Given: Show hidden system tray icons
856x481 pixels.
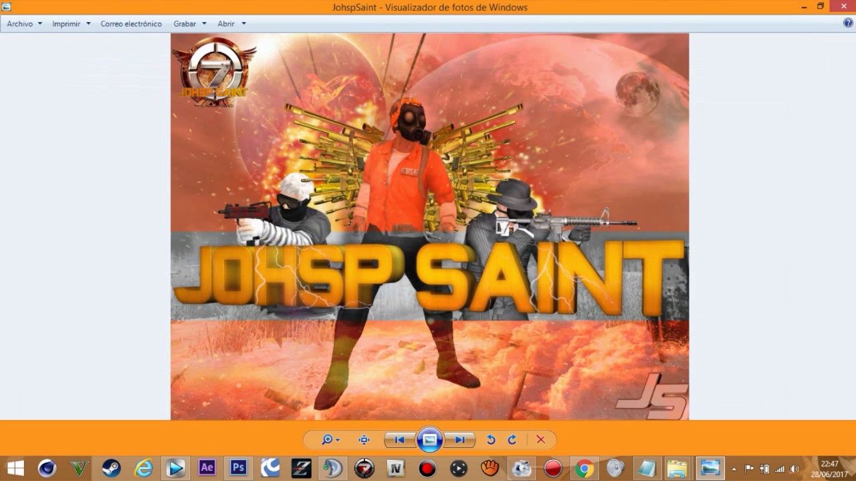Looking at the screenshot, I should 734,468.
